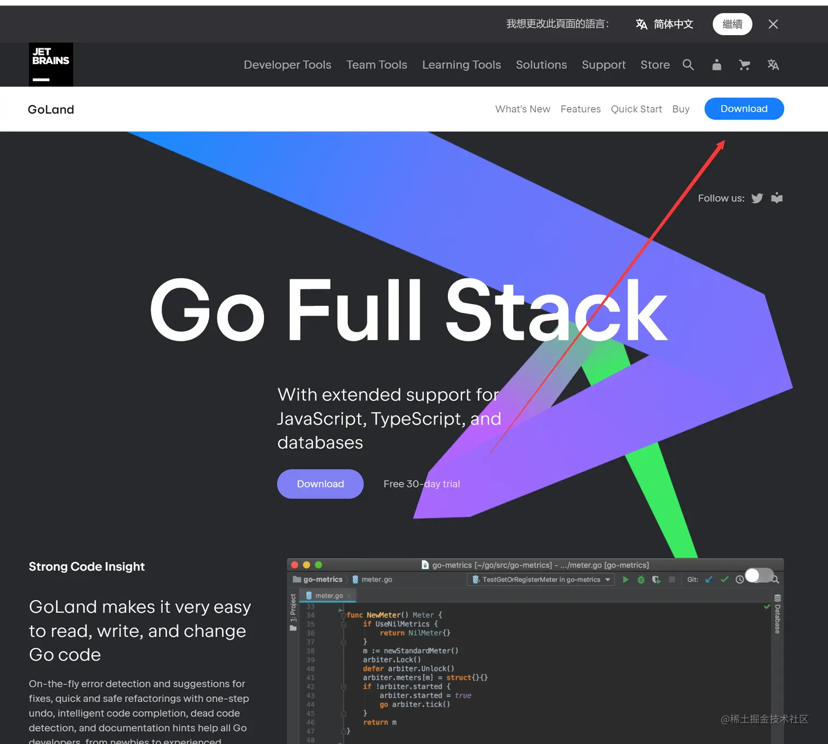
Task: Open the Quick Start page
Action: (x=636, y=109)
